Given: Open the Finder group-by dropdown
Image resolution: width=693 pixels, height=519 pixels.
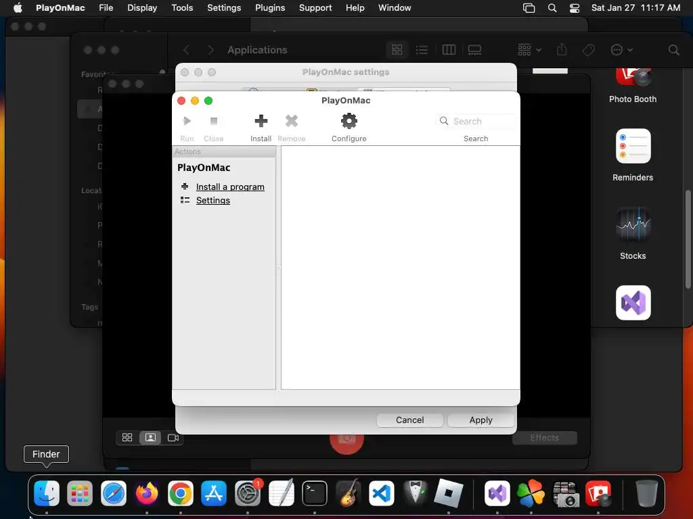Looking at the screenshot, I should click(529, 49).
